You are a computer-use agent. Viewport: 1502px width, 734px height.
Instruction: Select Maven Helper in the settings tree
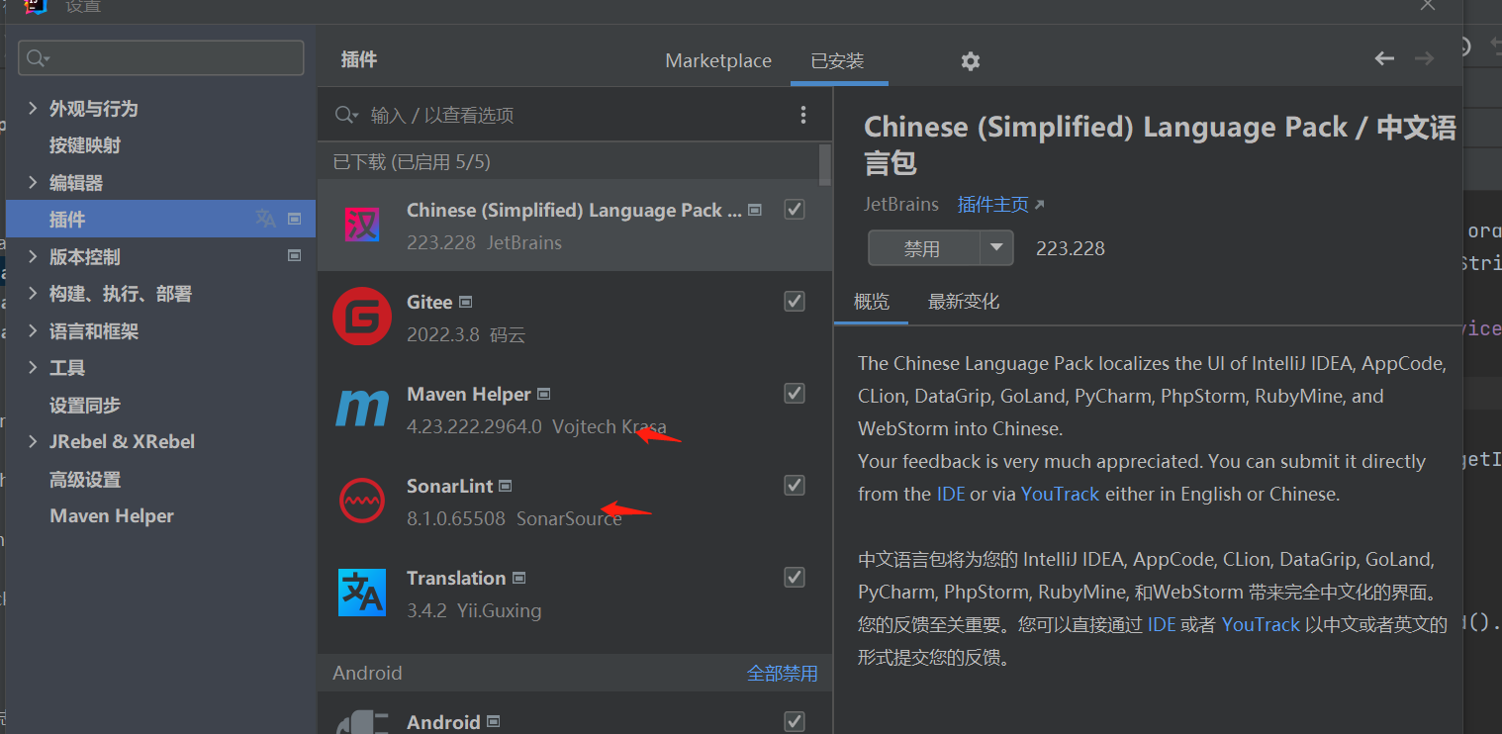112,515
